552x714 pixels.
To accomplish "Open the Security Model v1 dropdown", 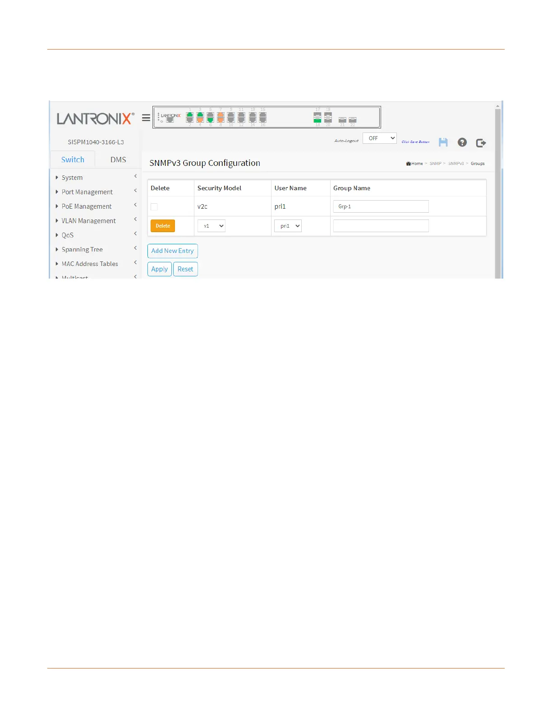I will 212,226.
